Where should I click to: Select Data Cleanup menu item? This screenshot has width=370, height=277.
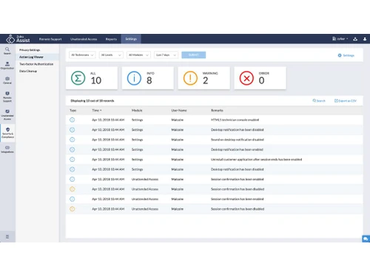pos(28,71)
